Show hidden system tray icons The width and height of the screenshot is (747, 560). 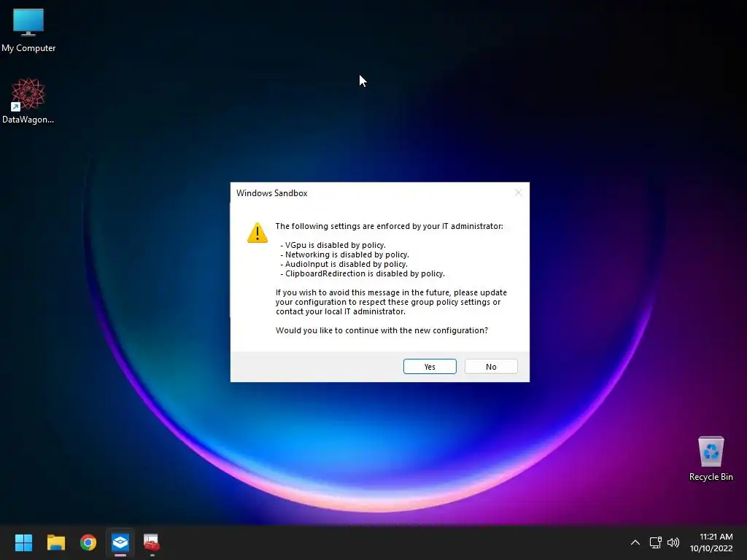click(x=635, y=542)
